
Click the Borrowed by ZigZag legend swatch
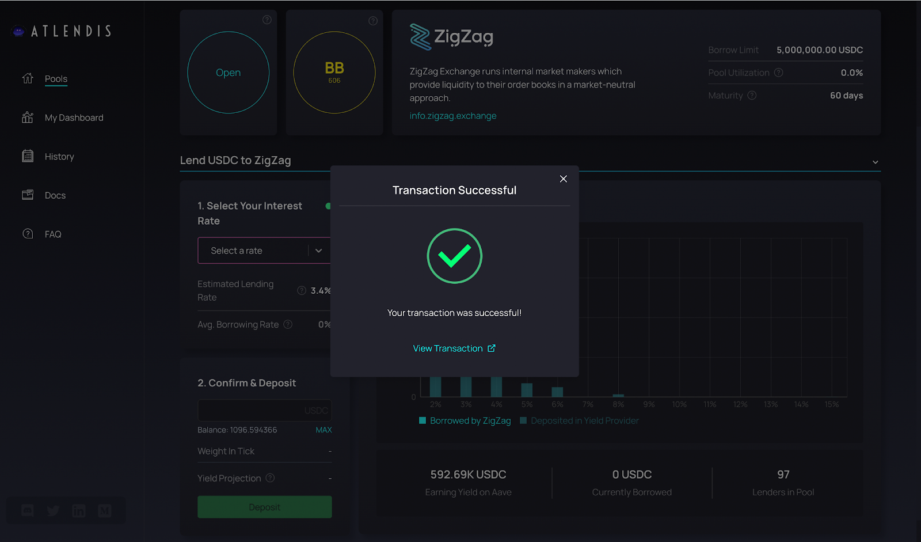[423, 420]
